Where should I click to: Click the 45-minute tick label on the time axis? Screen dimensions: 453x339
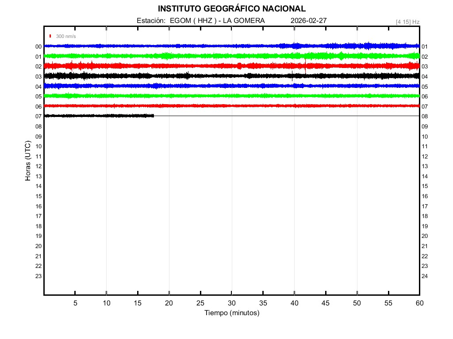[x=326, y=303]
